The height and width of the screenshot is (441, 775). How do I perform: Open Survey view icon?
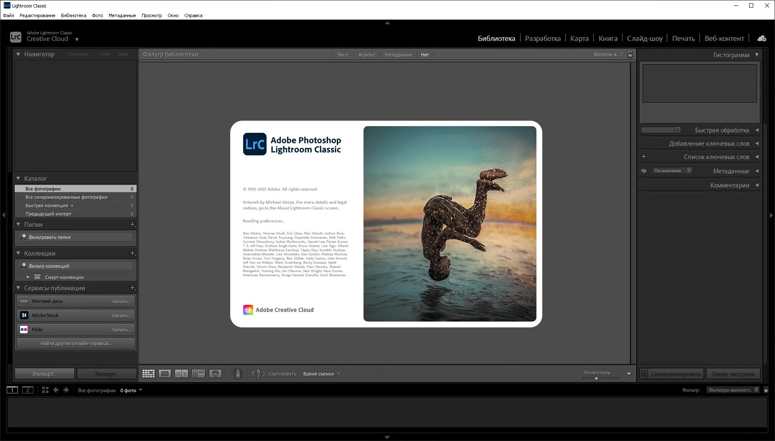198,374
